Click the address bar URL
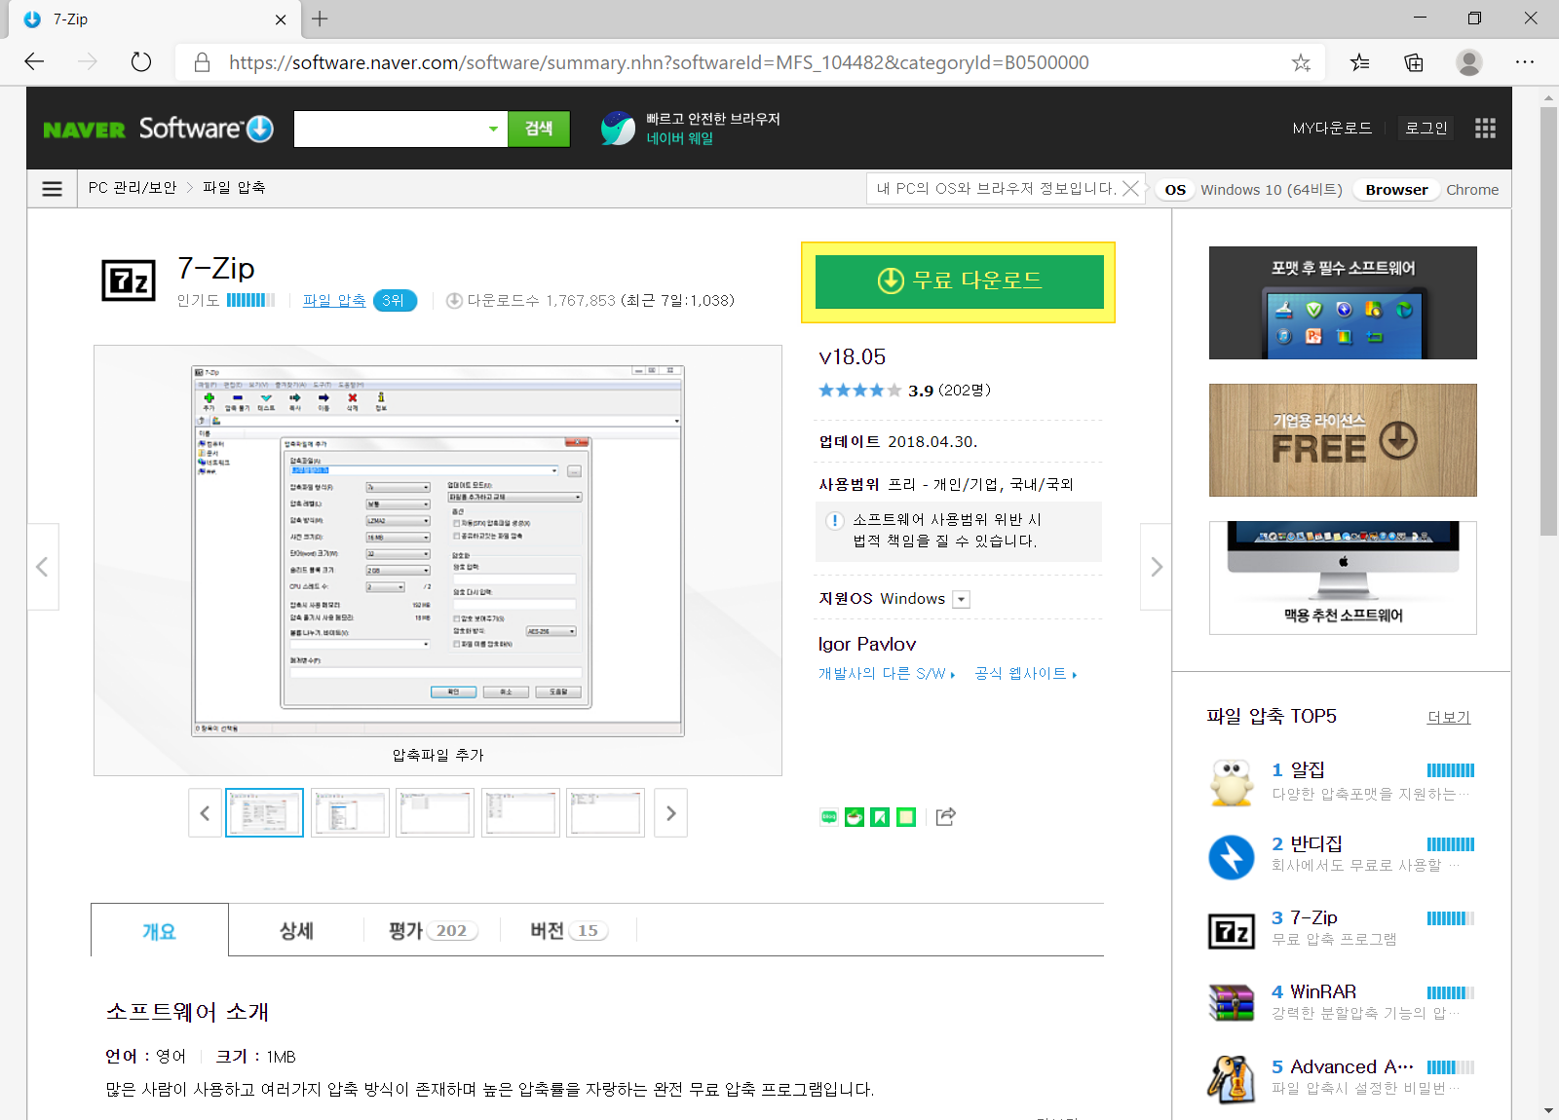Image resolution: width=1559 pixels, height=1120 pixels. click(x=659, y=62)
